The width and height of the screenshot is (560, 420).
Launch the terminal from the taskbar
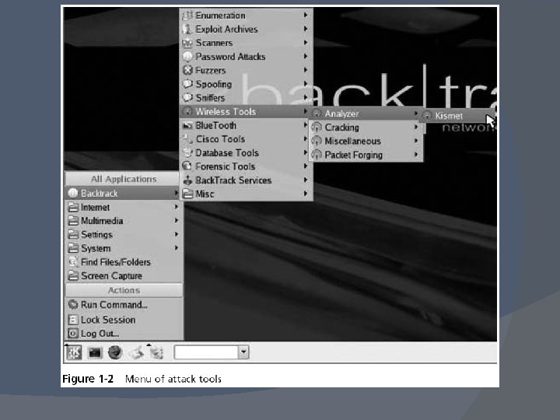[x=95, y=353]
